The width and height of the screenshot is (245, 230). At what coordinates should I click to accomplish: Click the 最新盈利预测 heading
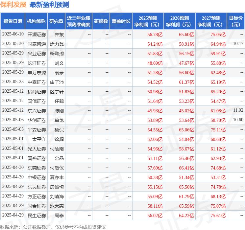click(x=49, y=5)
